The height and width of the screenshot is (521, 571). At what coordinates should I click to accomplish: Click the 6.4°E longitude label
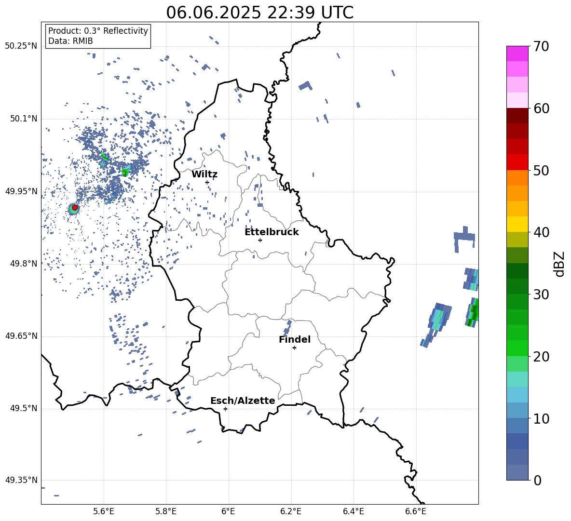(x=353, y=511)
